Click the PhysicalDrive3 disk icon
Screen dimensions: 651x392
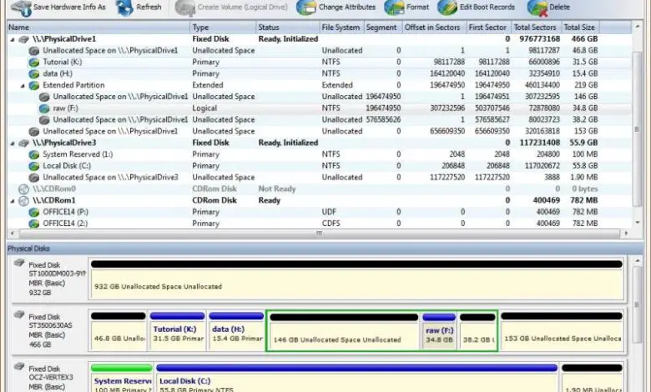point(24,143)
